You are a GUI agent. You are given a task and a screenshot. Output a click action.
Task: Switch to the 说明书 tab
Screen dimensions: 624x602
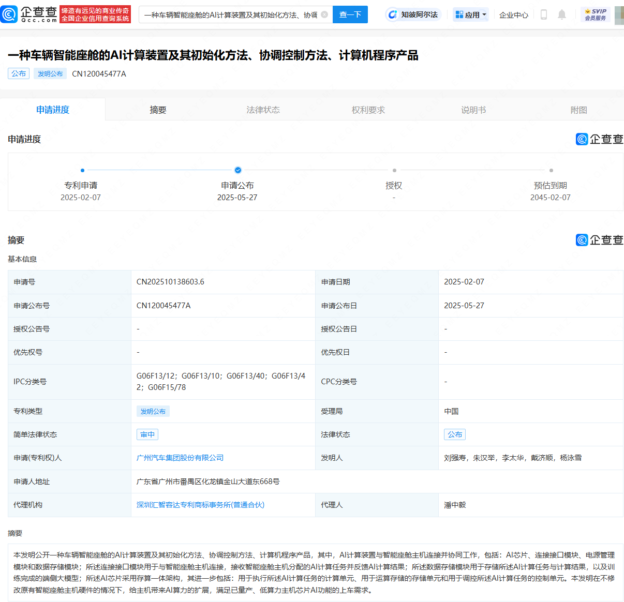473,110
